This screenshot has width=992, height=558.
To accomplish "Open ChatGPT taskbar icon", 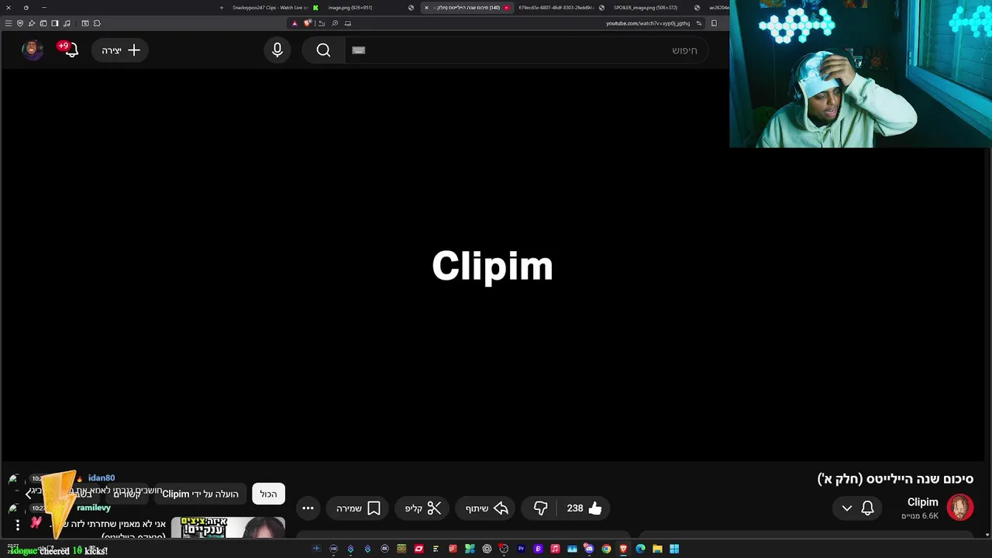I will [487, 549].
